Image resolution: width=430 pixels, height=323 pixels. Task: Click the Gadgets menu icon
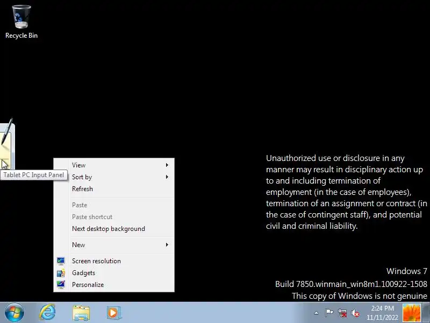[61, 273]
